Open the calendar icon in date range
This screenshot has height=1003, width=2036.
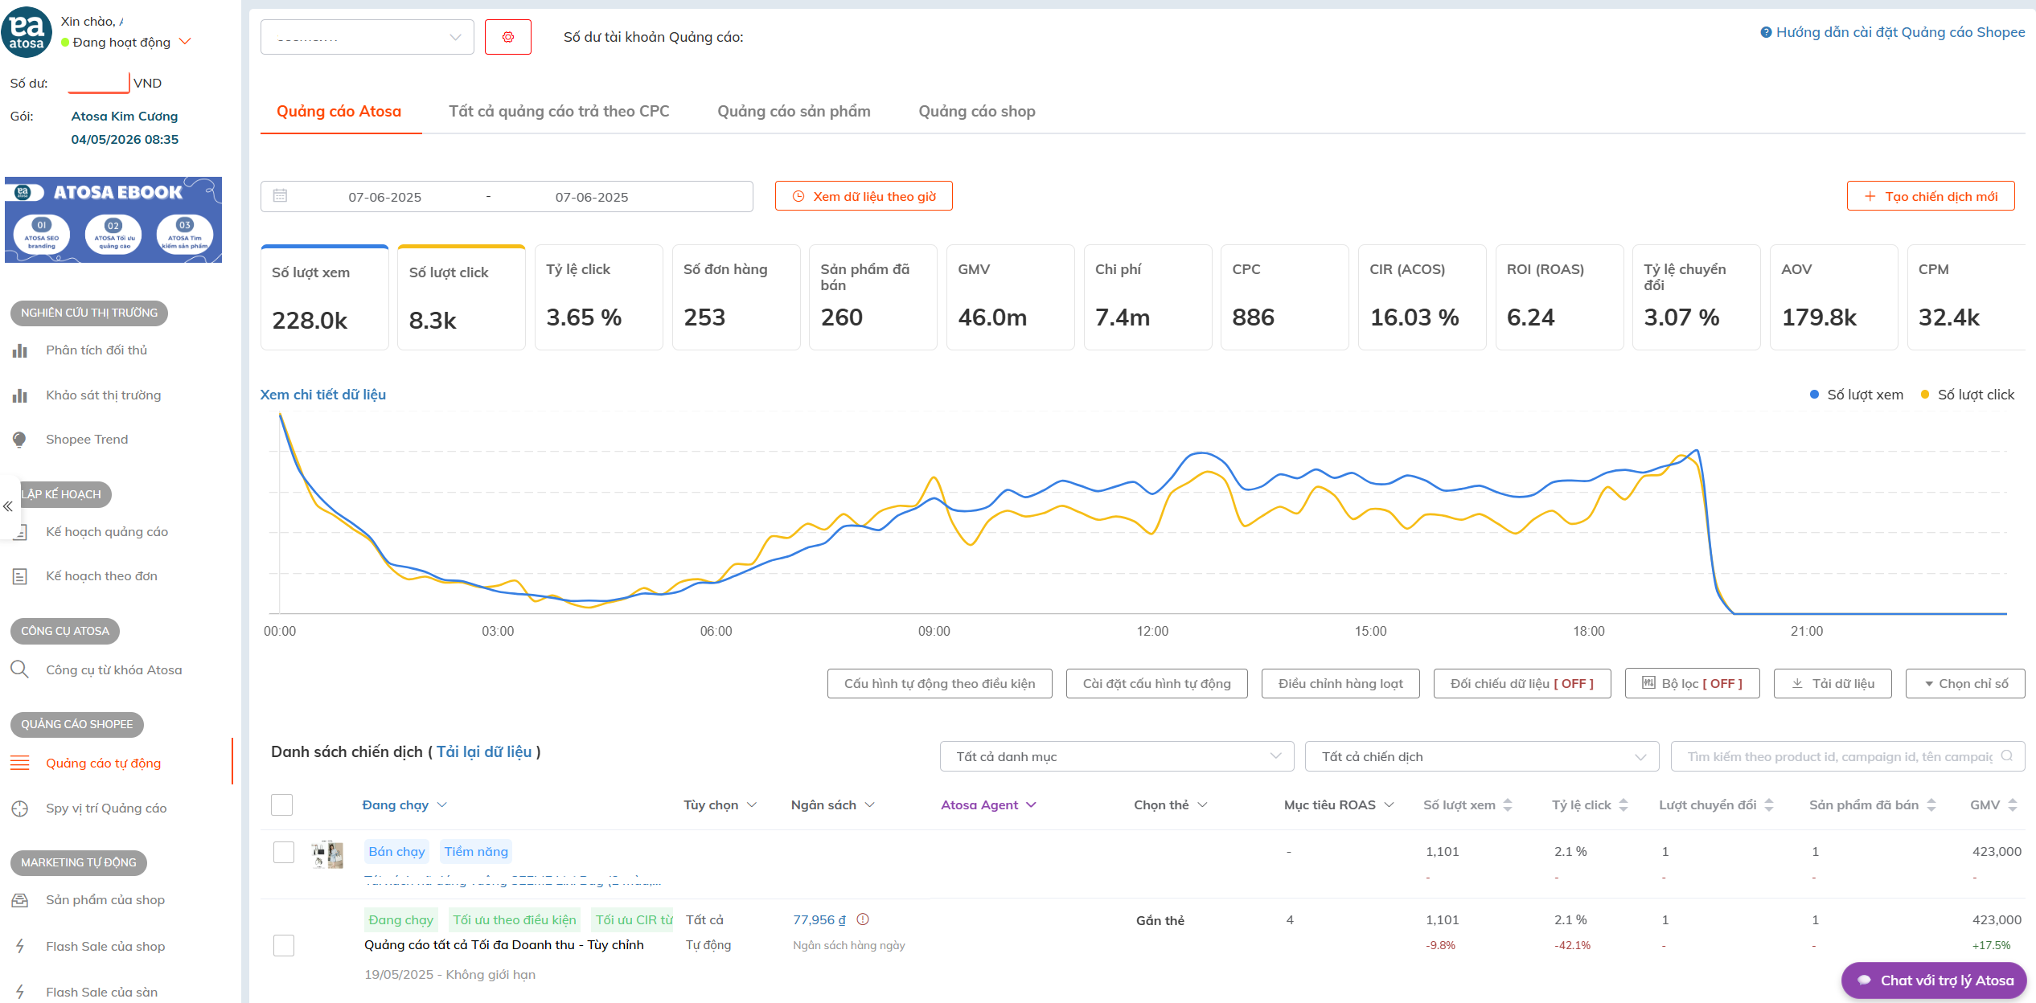[x=280, y=195]
